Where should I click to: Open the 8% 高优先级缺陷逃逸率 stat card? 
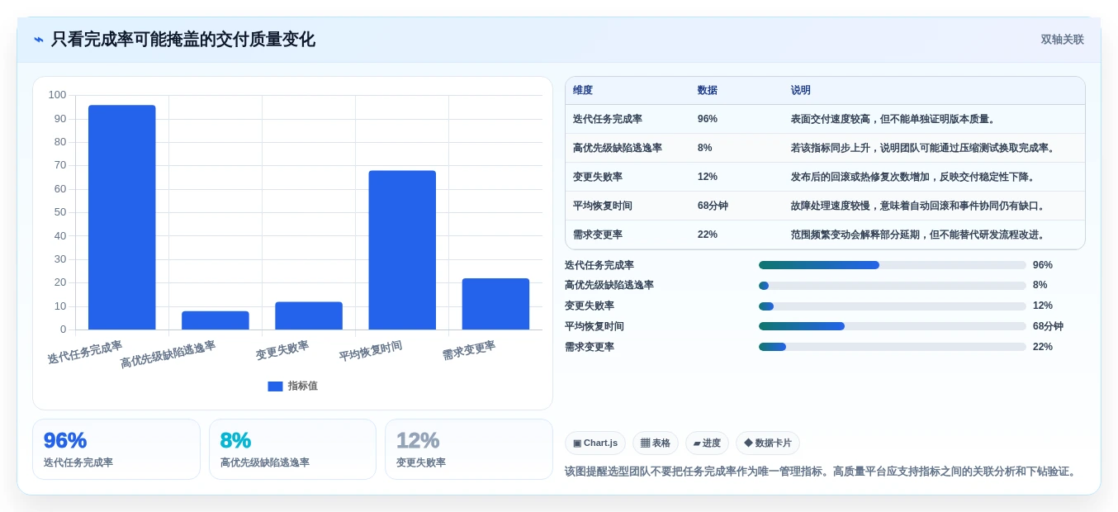coord(292,449)
